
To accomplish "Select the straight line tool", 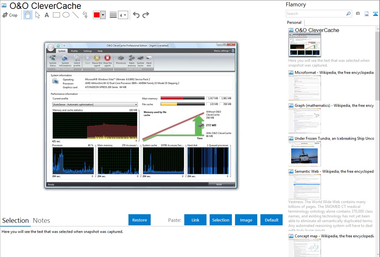I will pos(75,15).
